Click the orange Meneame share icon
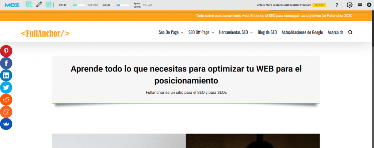Screen dimensions: 374x148 pos(6,112)
